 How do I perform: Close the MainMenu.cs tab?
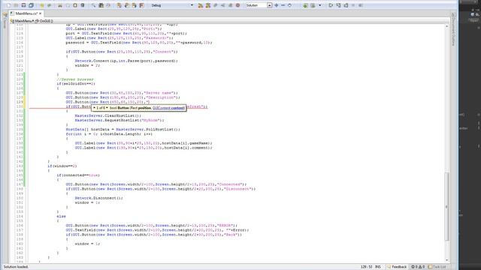(x=40, y=13)
